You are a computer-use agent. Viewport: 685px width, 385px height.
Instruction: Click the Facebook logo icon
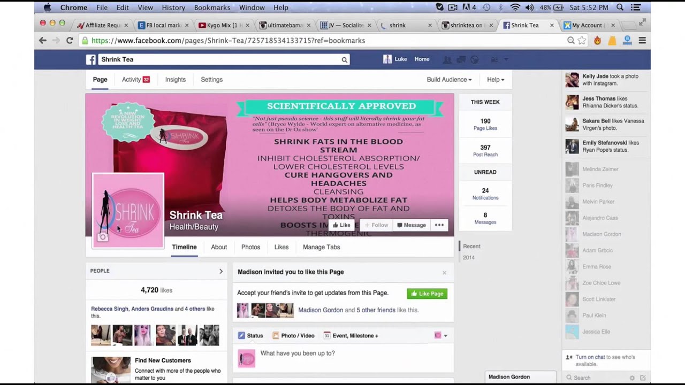pyautogui.click(x=91, y=59)
